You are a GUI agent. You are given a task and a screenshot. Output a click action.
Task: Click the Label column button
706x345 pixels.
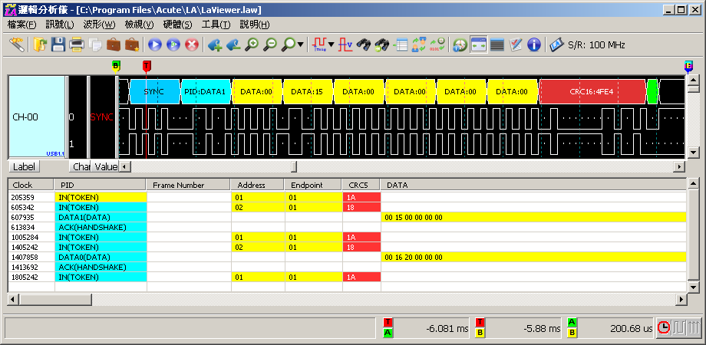(24, 167)
